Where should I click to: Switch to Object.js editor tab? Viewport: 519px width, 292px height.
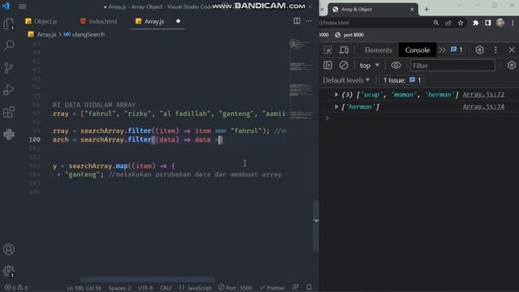point(41,21)
